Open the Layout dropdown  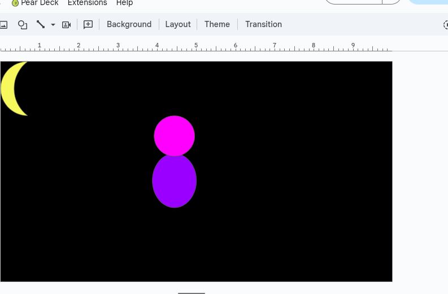tap(177, 24)
